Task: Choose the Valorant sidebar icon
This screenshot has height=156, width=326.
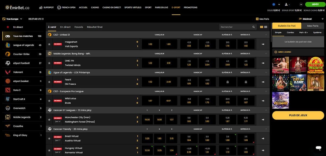Action: 8,72
